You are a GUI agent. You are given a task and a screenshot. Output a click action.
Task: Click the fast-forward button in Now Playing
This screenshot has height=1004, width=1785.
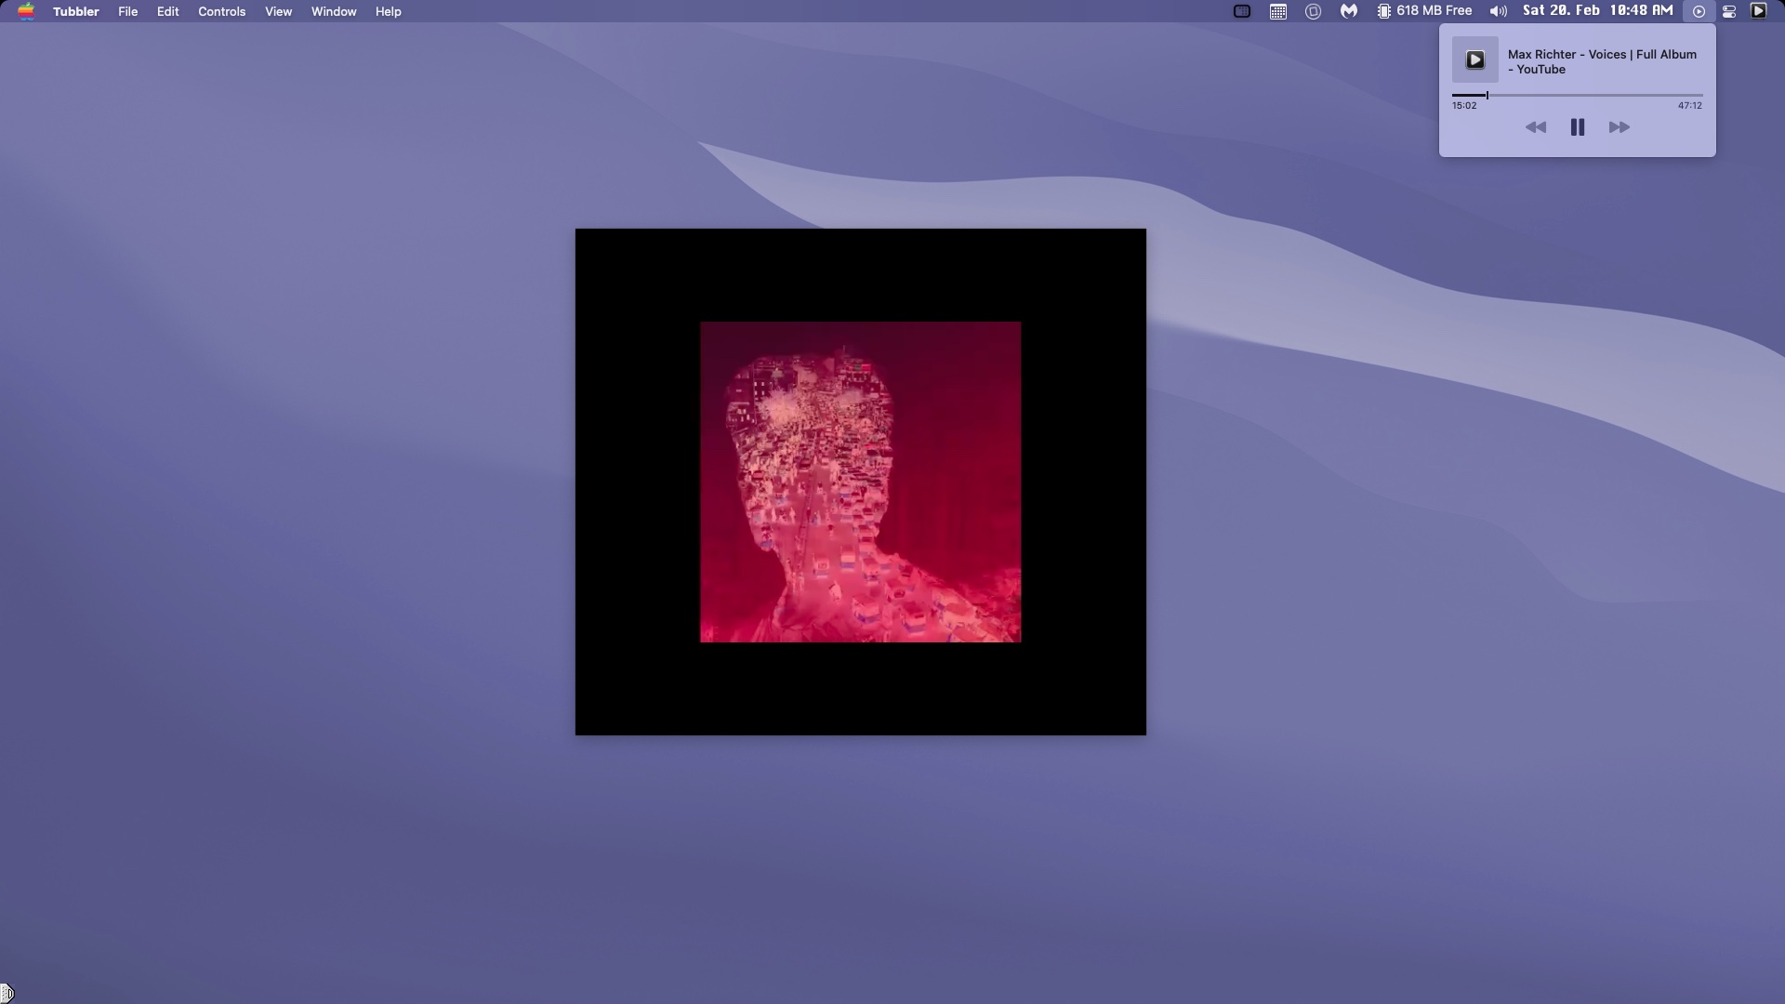[x=1619, y=127]
